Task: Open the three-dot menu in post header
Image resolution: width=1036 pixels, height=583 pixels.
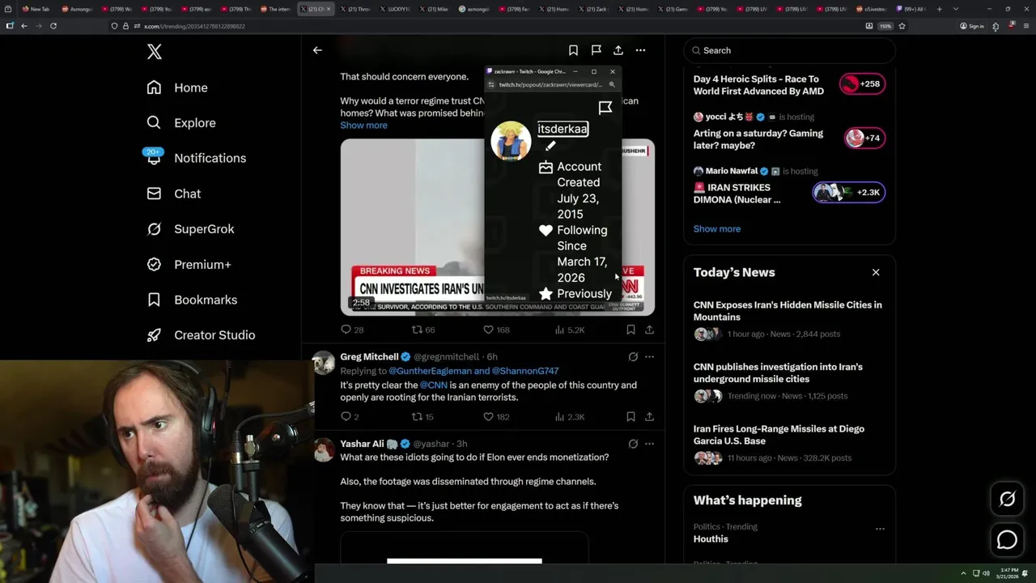Action: (640, 50)
